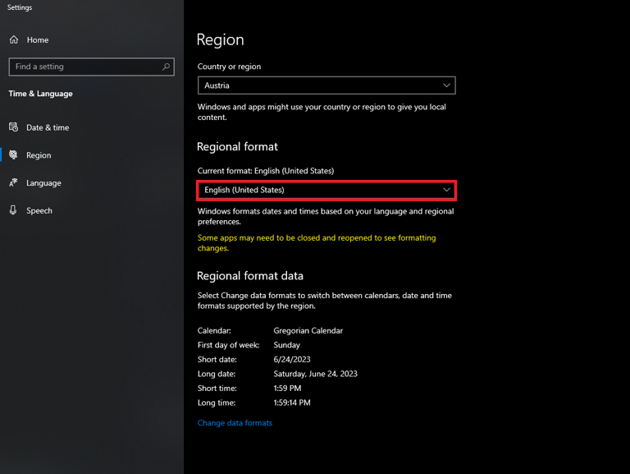Screen dimensions: 630x474
Task: Click the Time & Language section header
Action: click(x=40, y=94)
